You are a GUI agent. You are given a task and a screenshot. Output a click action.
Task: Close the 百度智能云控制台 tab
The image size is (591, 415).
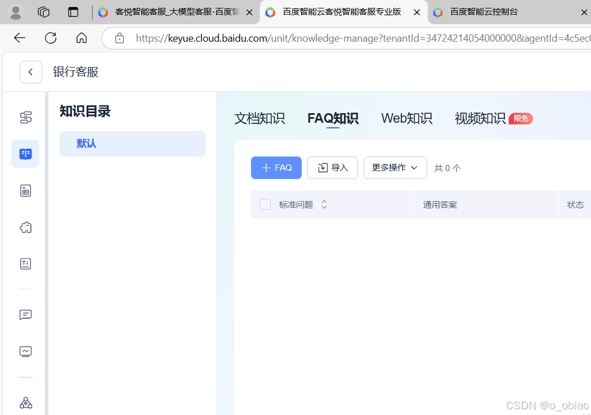click(584, 12)
